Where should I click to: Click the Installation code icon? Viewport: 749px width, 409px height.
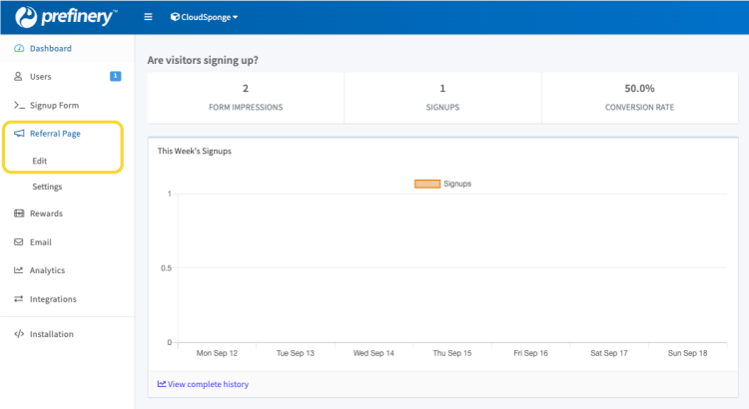[x=19, y=334]
